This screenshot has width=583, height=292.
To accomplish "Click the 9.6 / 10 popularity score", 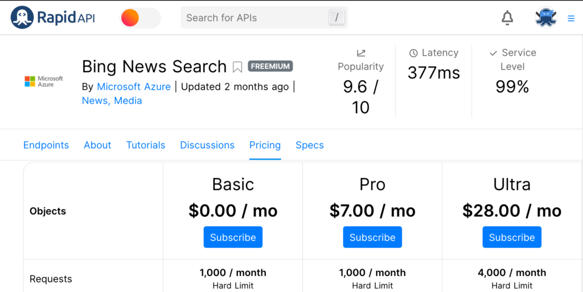I will pyautogui.click(x=360, y=97).
